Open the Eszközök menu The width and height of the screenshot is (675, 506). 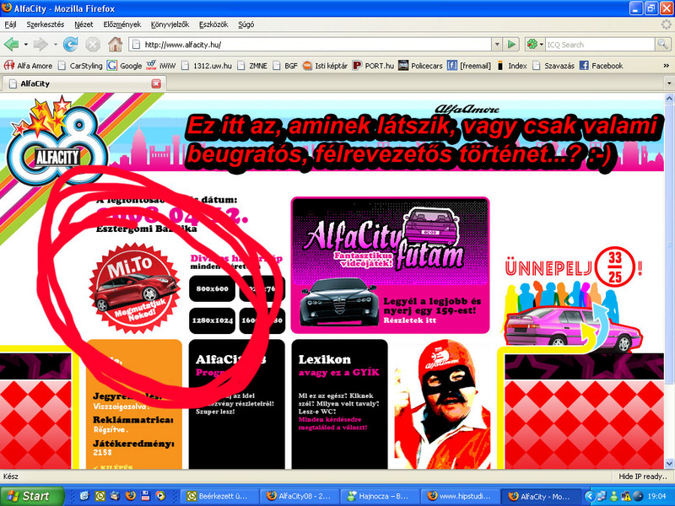(x=213, y=24)
